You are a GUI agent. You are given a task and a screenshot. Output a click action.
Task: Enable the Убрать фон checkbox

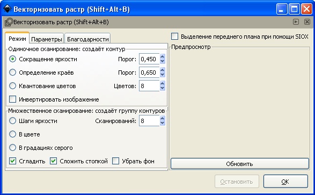pos(115,161)
